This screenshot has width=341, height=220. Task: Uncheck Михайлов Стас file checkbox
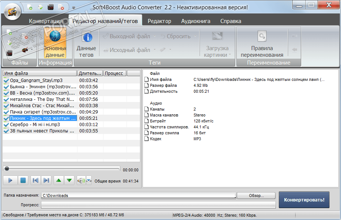click(6, 106)
